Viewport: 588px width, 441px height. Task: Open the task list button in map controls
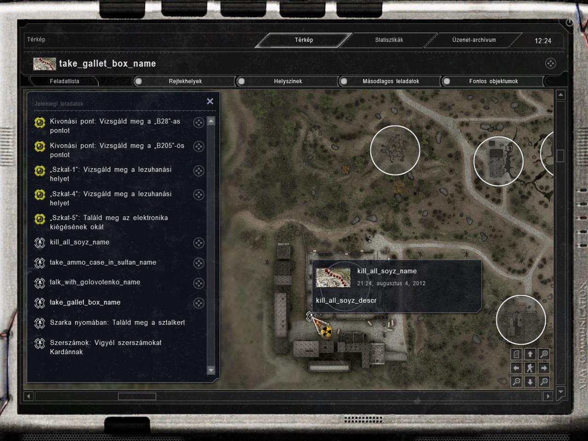pos(516,354)
